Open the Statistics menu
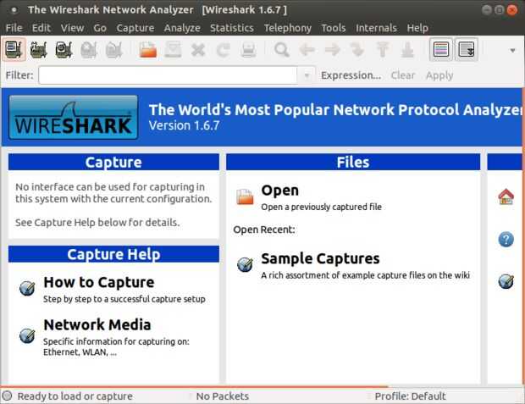The image size is (525, 404). tap(232, 28)
